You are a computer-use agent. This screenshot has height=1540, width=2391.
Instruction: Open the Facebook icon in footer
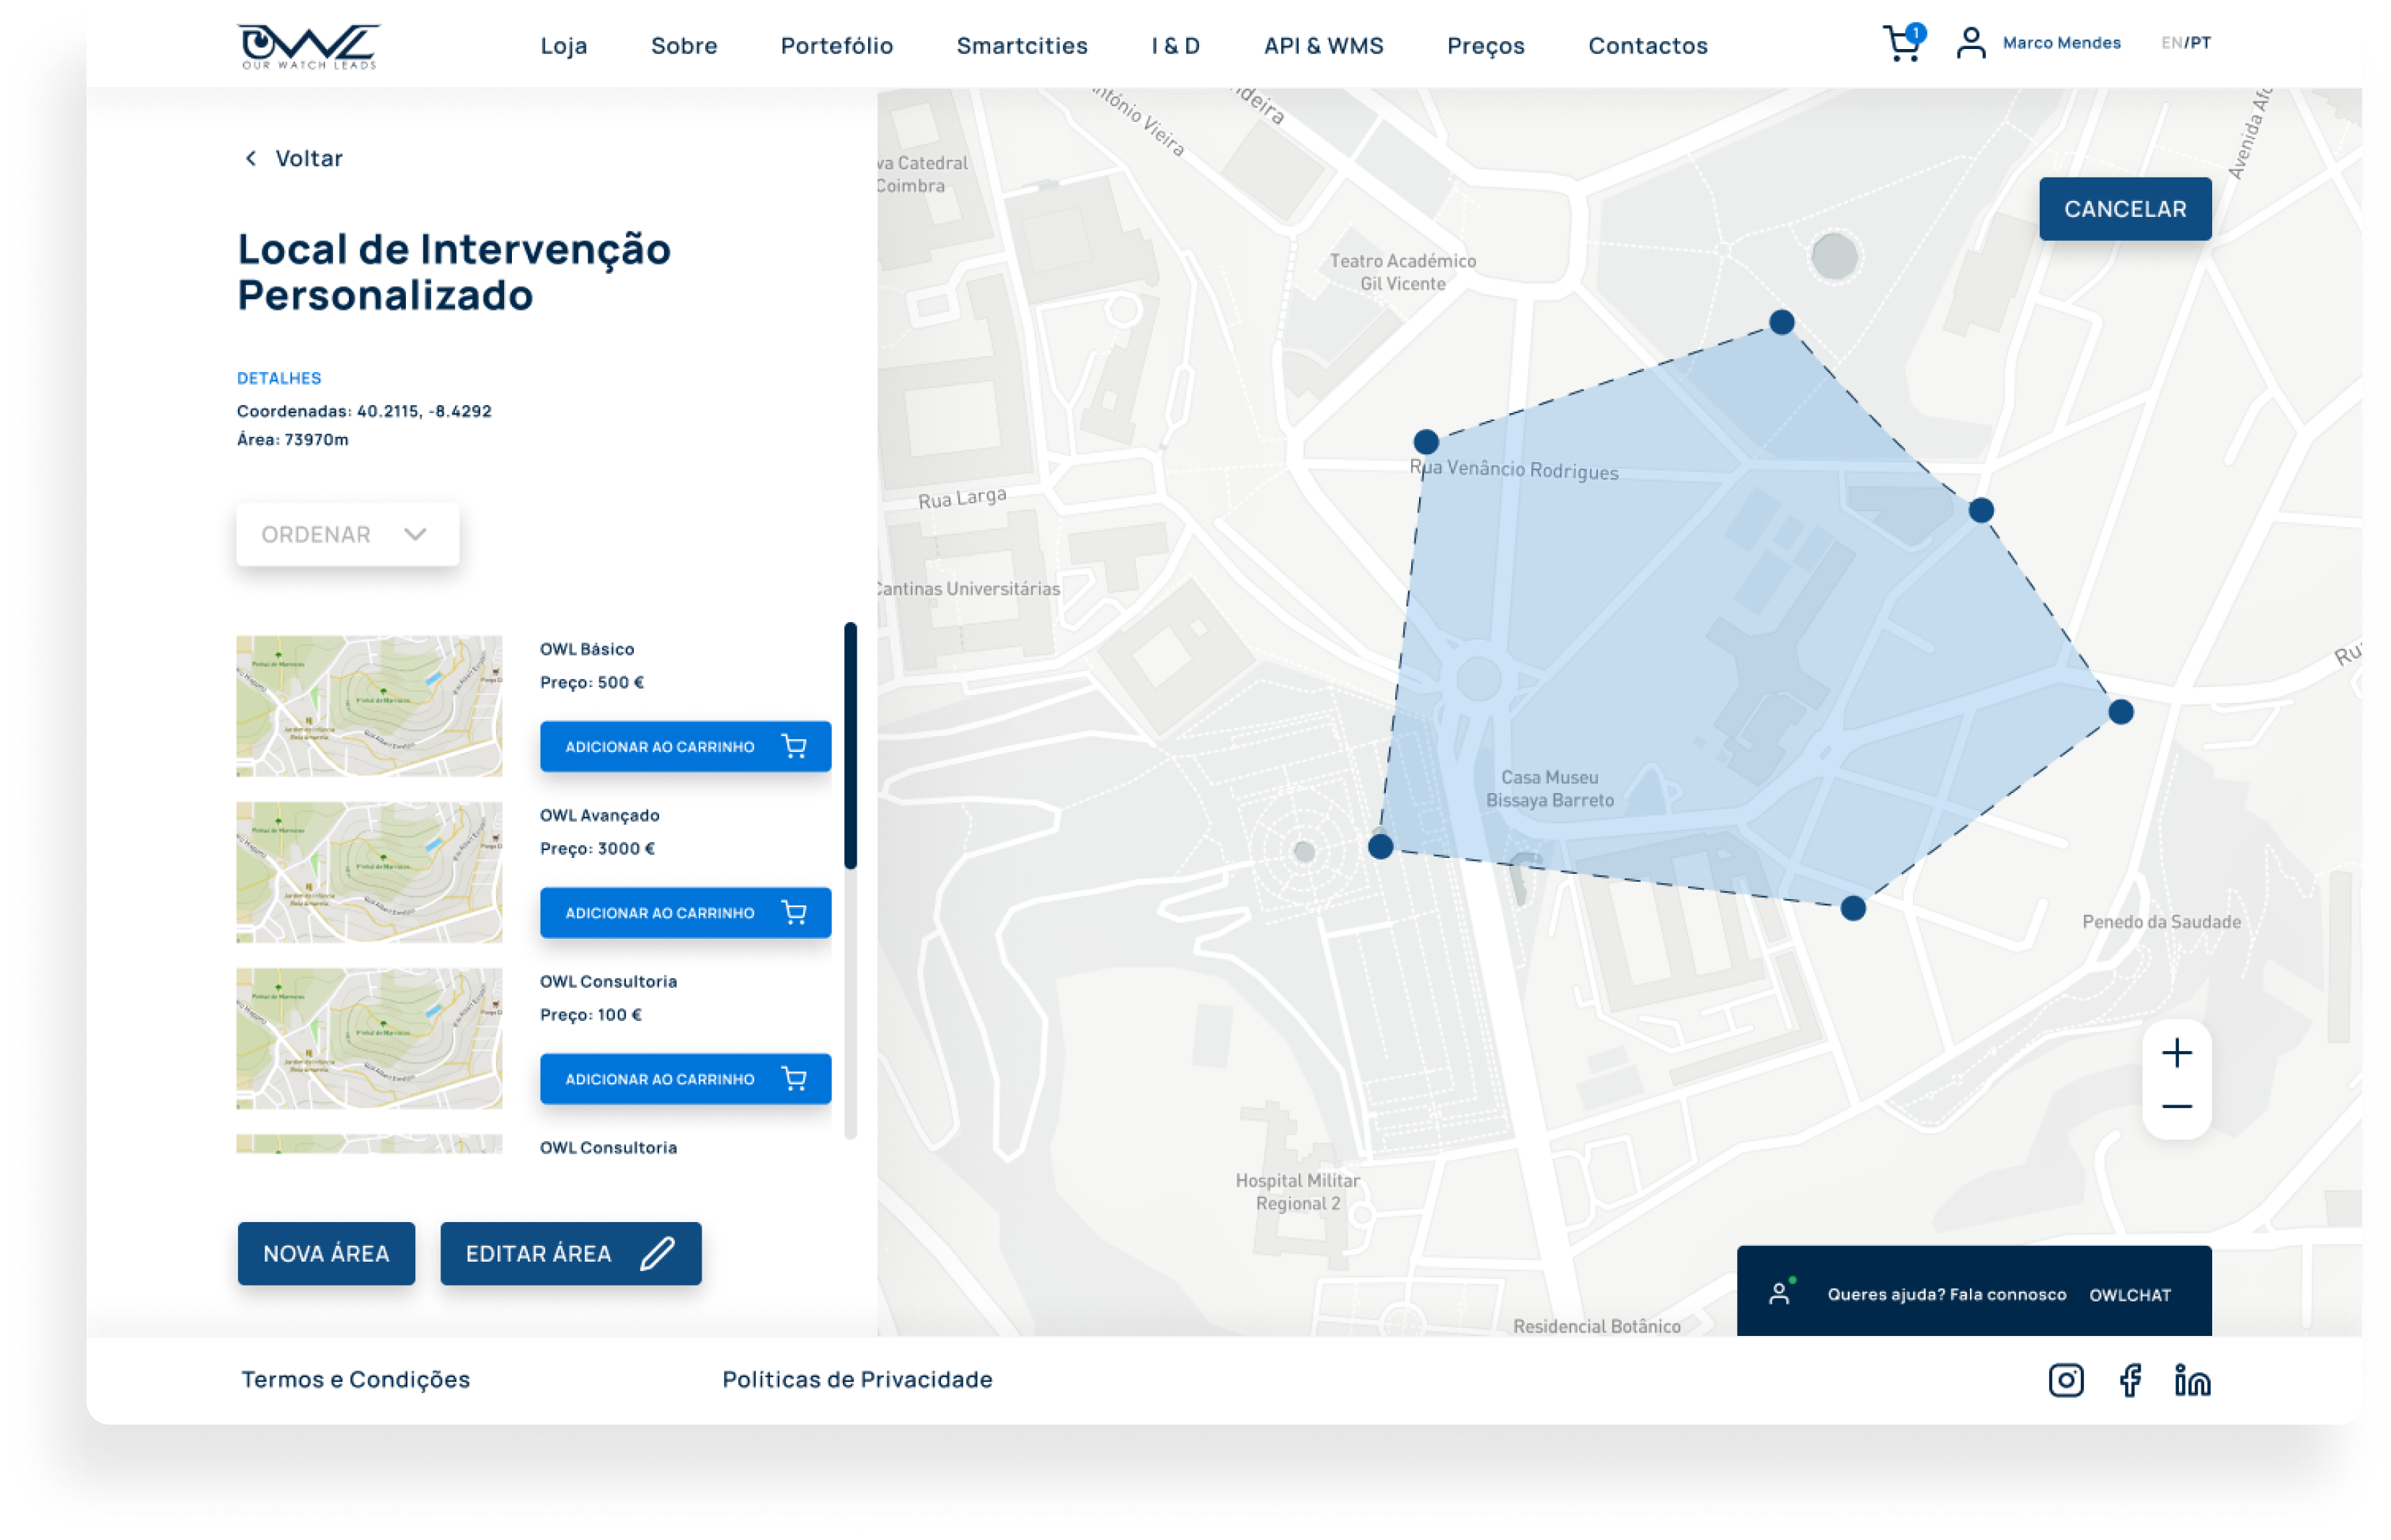(x=2130, y=1380)
